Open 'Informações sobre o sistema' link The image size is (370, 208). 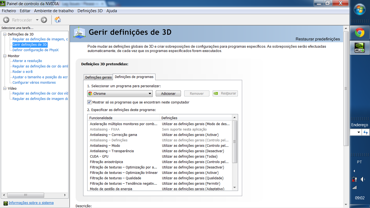(31, 203)
